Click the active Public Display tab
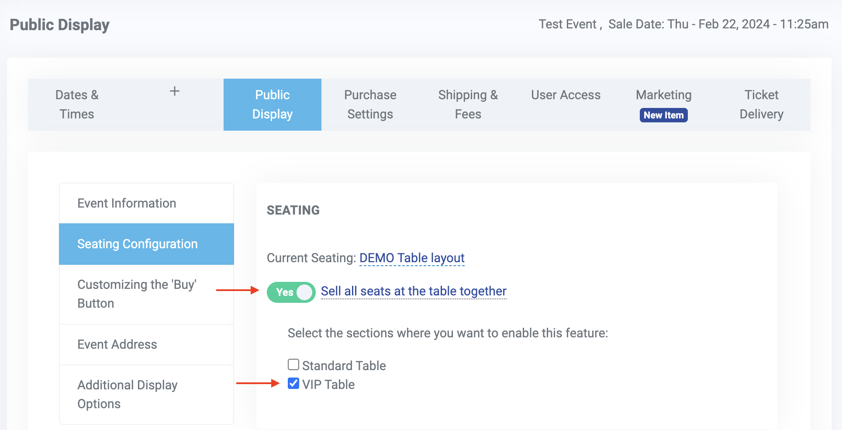This screenshot has width=842, height=430. pos(272,104)
